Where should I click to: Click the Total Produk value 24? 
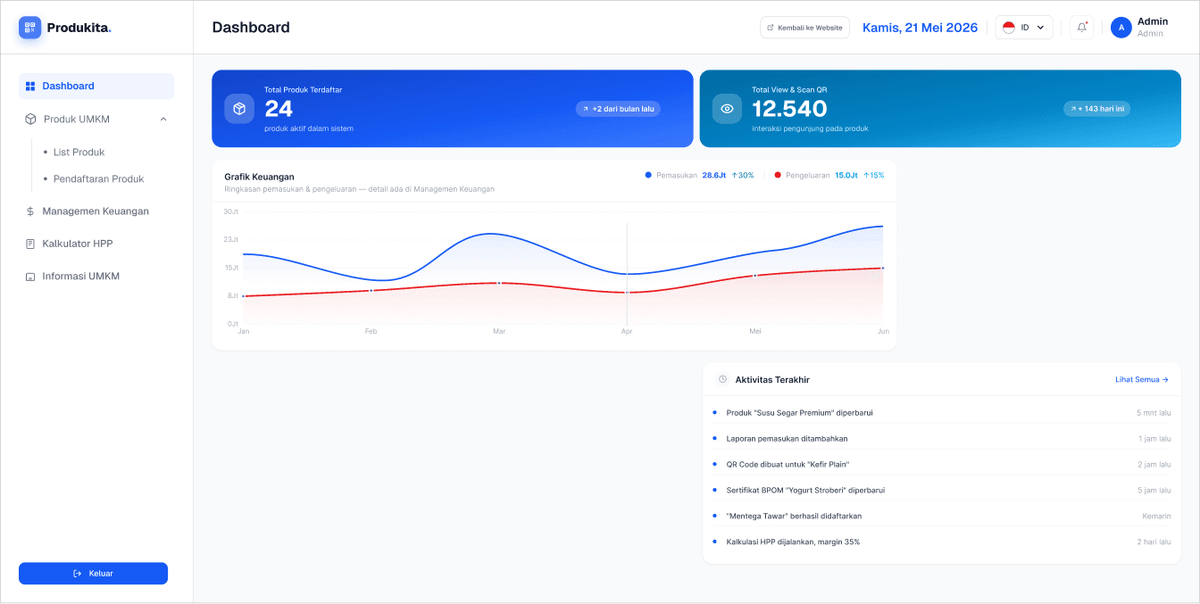pyautogui.click(x=279, y=109)
